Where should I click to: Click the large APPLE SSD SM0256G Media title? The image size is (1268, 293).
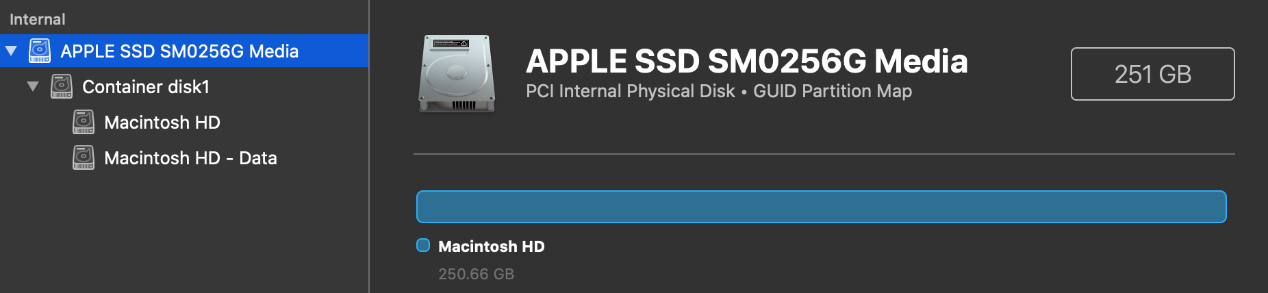coord(746,61)
